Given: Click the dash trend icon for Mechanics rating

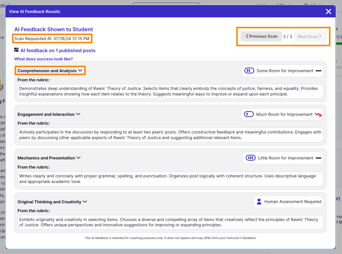Looking at the screenshot, I should (318, 158).
